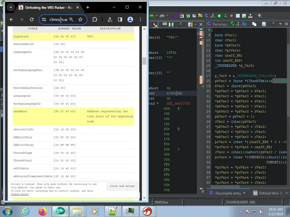Re-decompile with green refresh icon
Viewport: 290px width, 217px height.
click(x=232, y=24)
